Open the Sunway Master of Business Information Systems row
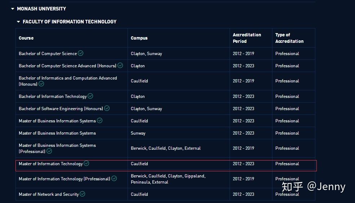The height and width of the screenshot is (203, 355). coord(165,133)
